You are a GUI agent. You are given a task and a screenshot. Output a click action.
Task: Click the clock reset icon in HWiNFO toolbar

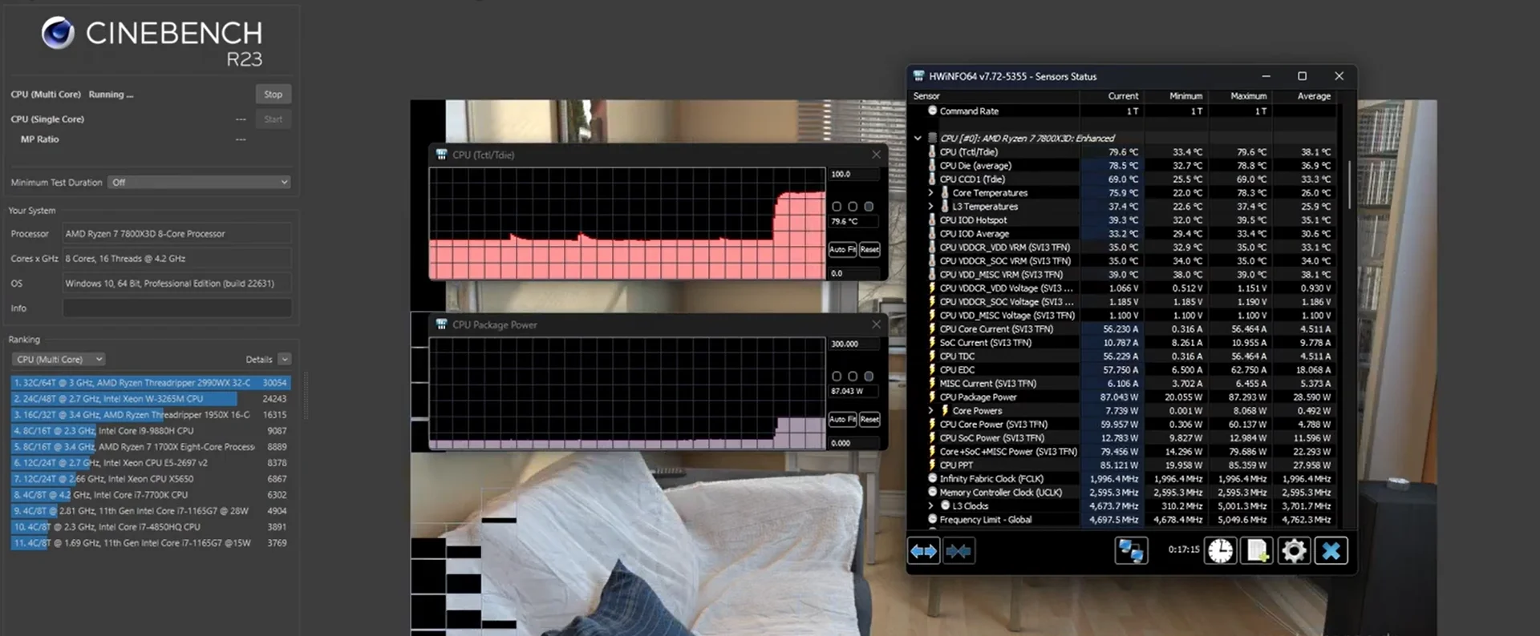(x=1220, y=551)
